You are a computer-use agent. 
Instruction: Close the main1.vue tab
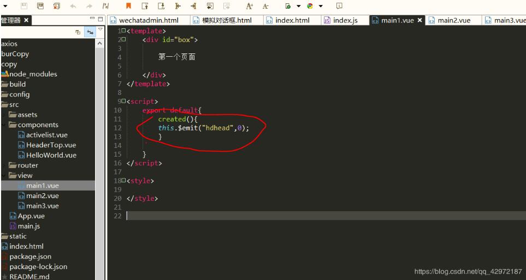click(x=419, y=20)
